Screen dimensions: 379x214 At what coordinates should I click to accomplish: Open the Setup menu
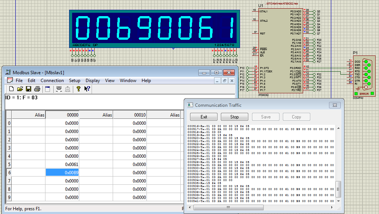coord(75,81)
